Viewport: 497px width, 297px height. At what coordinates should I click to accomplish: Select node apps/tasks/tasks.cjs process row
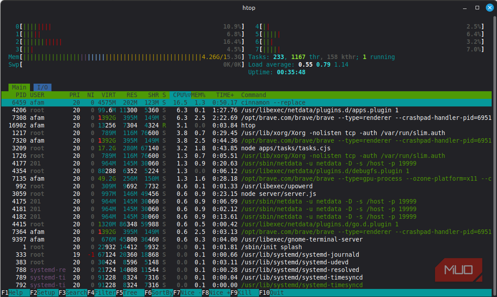(x=246, y=148)
